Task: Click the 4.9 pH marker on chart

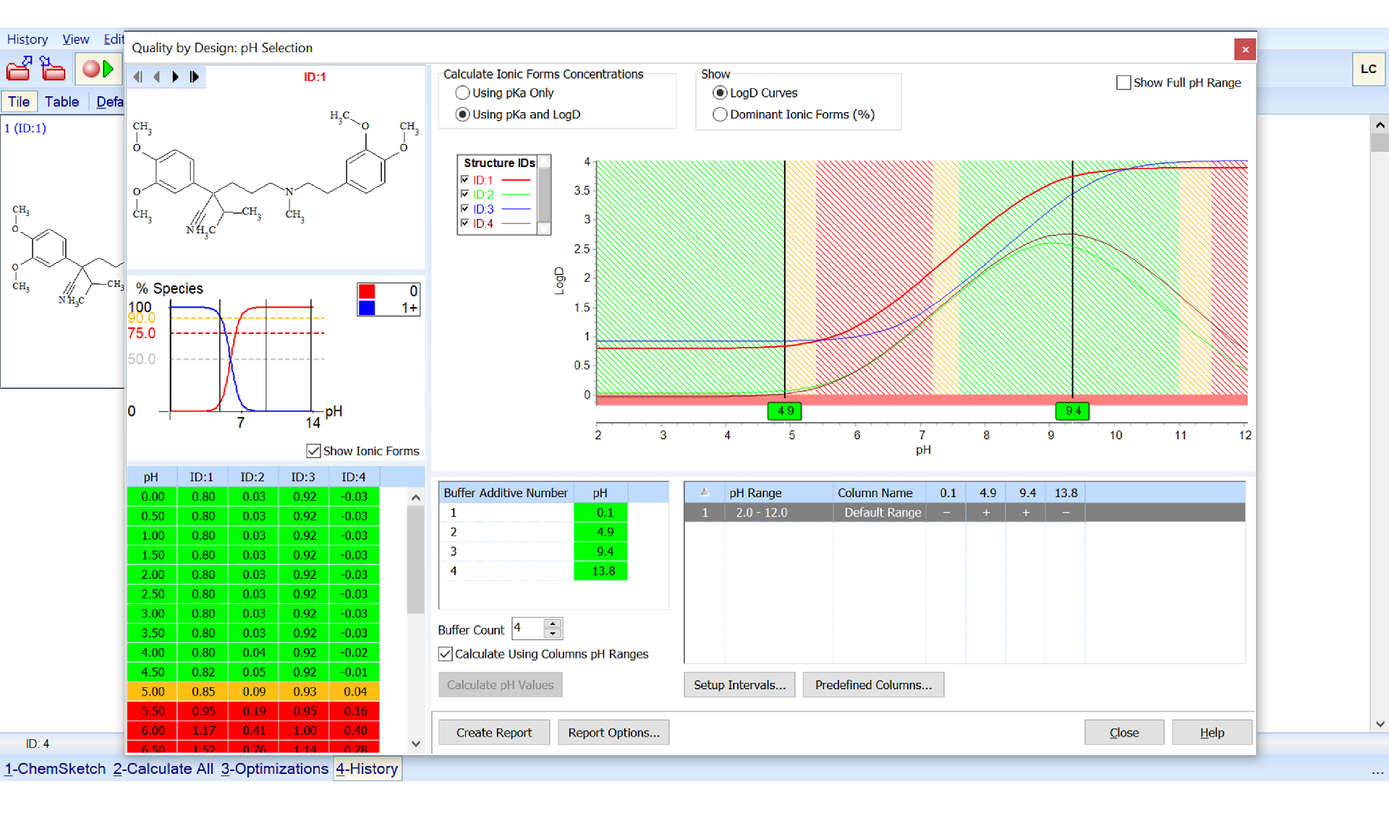Action: click(785, 411)
